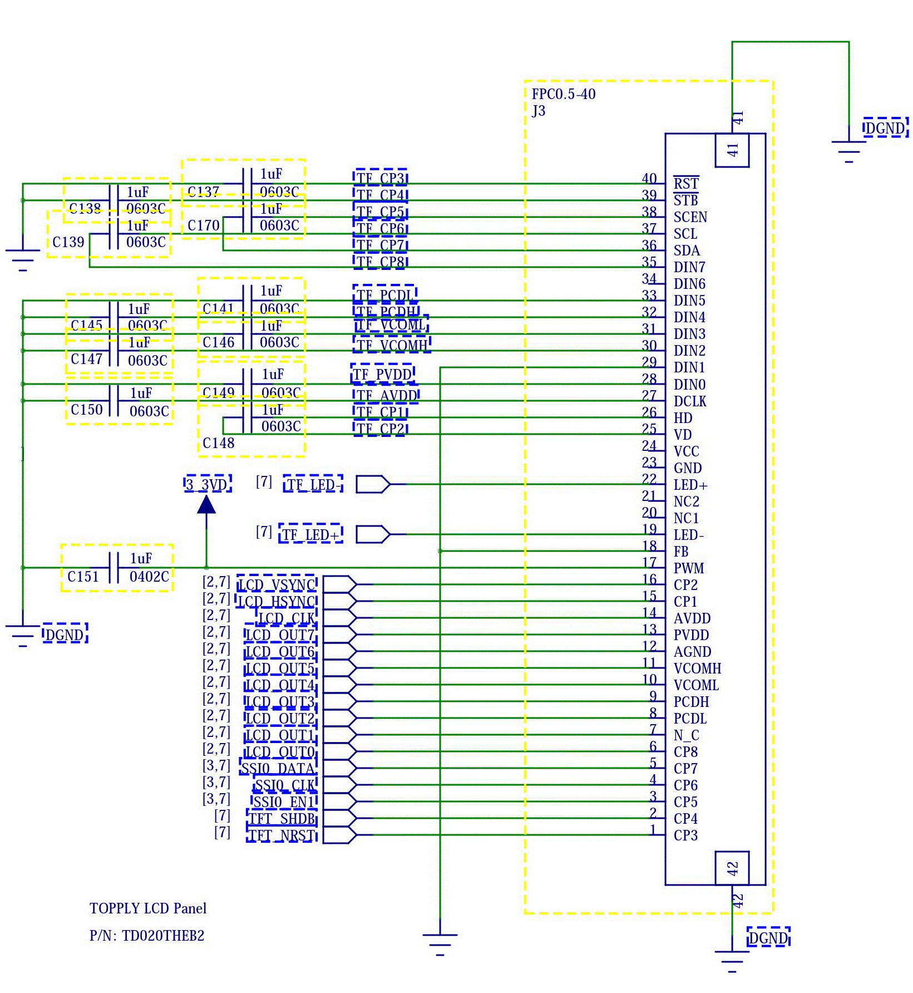Select the TF_PCDL net label
913x993 pixels.
tap(385, 294)
